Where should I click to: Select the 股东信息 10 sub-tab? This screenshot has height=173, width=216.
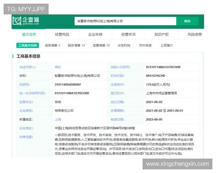tap(76, 45)
